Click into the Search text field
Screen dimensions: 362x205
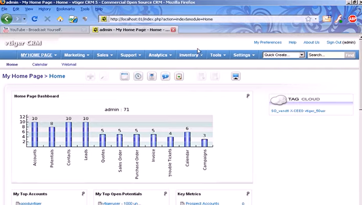point(326,55)
